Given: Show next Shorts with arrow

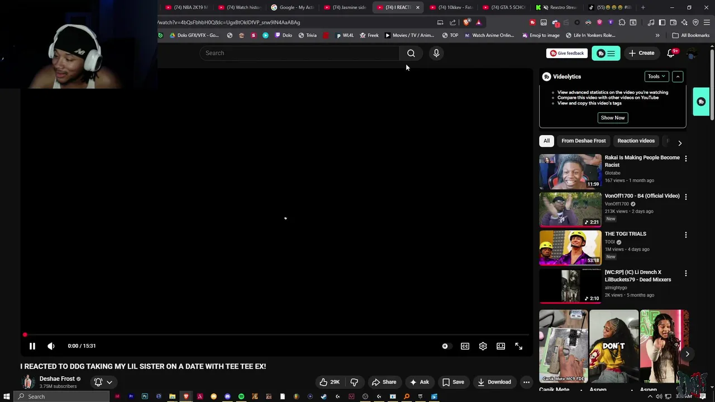Looking at the screenshot, I should point(687,354).
